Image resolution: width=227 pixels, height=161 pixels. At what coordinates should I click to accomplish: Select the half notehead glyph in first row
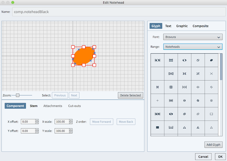(198, 60)
